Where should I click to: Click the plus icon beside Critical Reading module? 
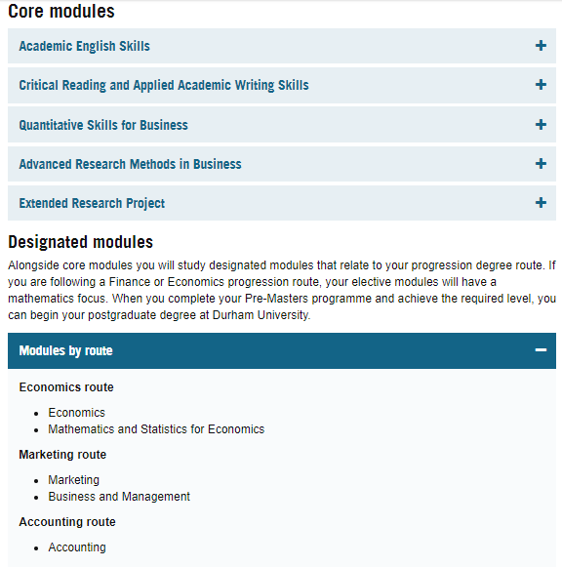click(x=541, y=85)
